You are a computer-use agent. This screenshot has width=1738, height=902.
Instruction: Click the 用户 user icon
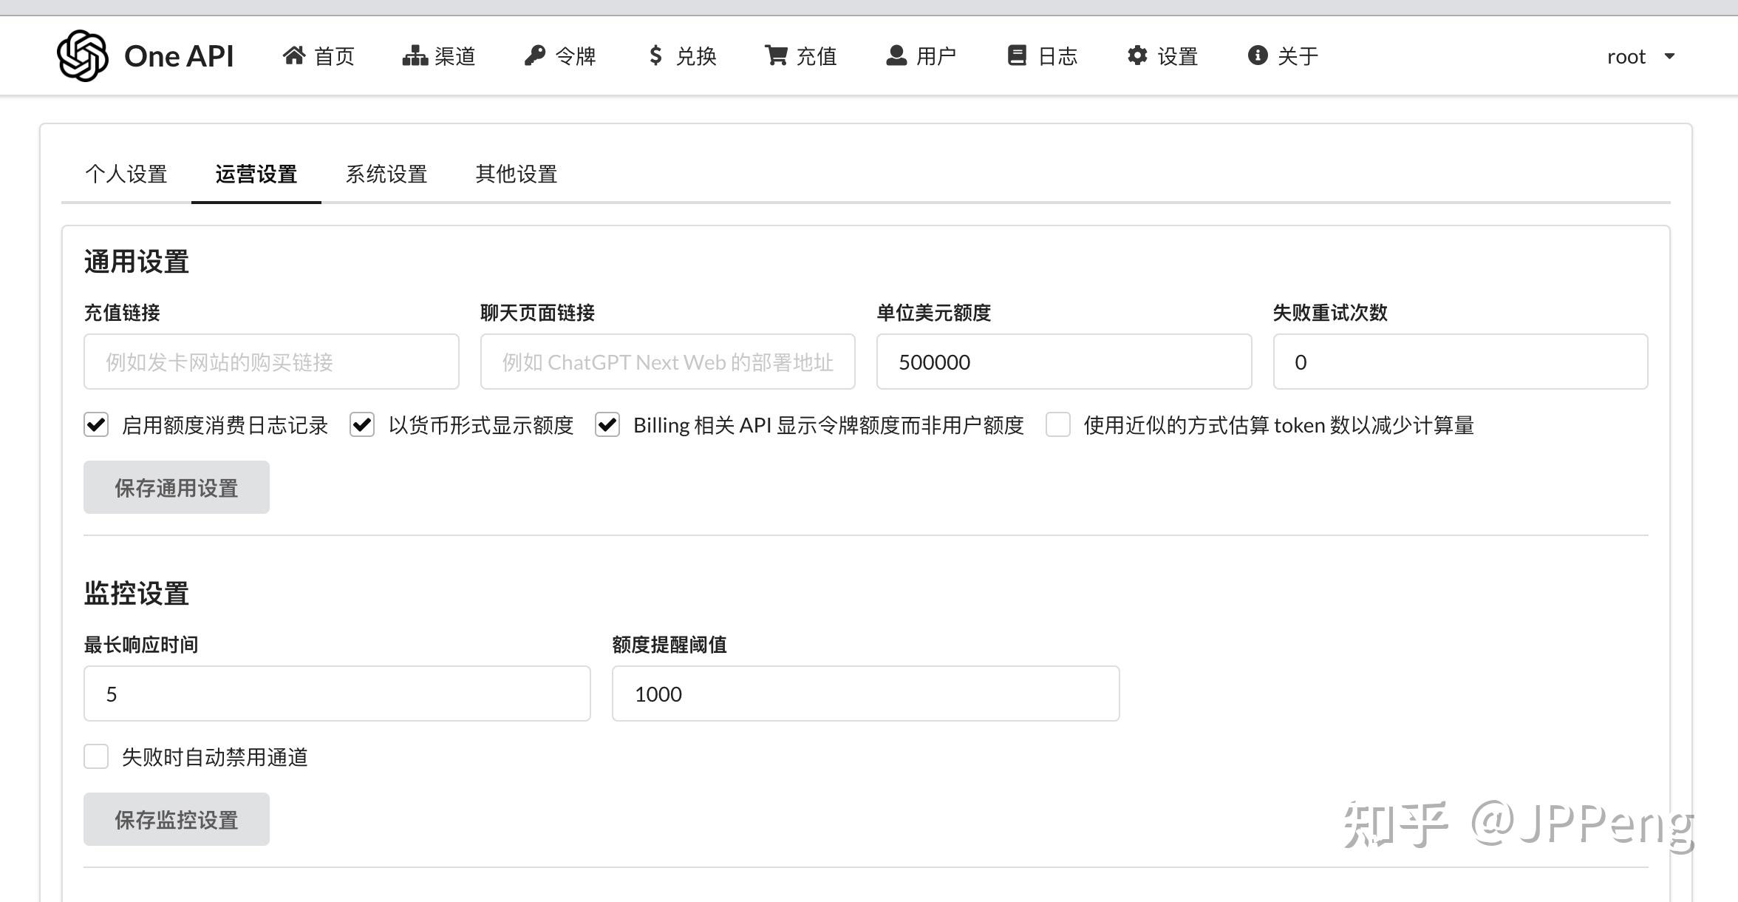[x=896, y=55]
